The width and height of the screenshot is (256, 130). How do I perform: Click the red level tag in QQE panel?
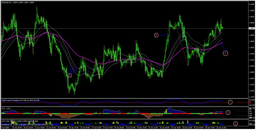click(250, 102)
